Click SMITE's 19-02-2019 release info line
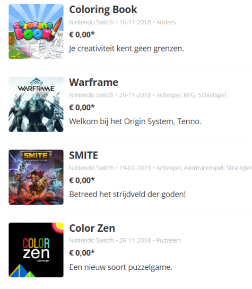Viewport: 252px width, 289px height. (x=161, y=168)
